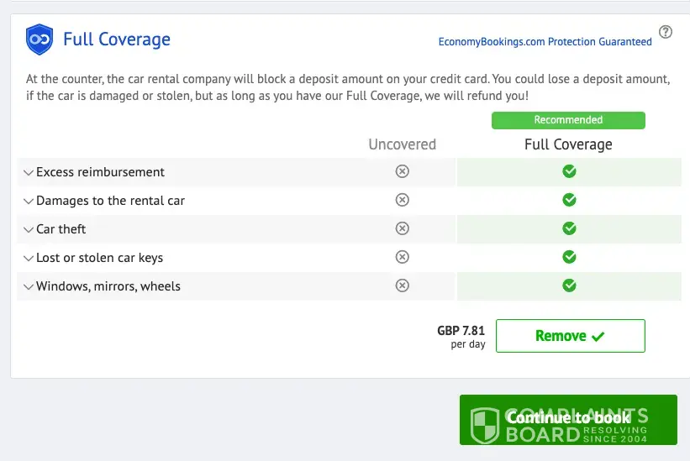Viewport: 690px width, 461px height.
Task: Click uncovered X icon for Damages row
Action: click(x=403, y=200)
